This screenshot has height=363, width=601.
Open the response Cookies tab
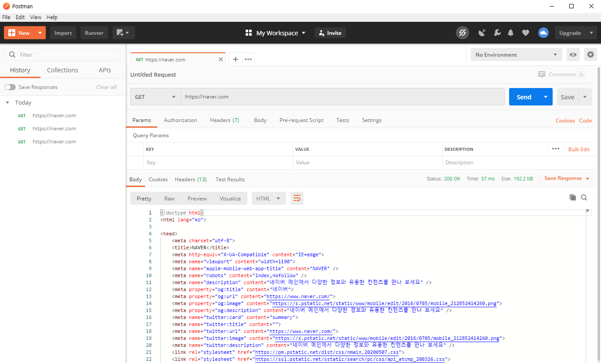pos(158,179)
